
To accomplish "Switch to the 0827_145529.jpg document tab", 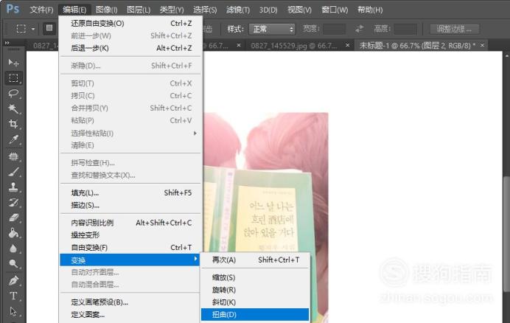I will [294, 46].
